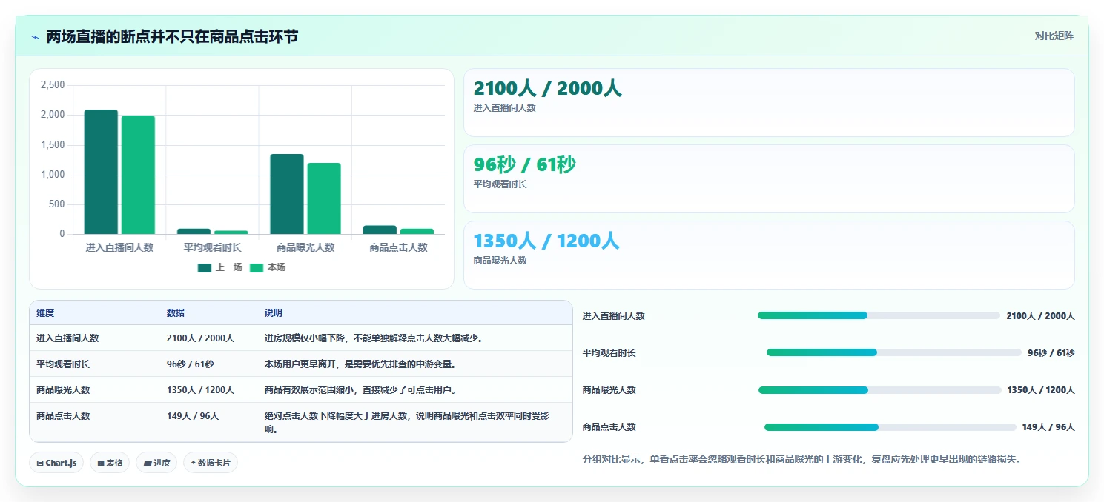Click the 96秒 / 61秒 table cell
1104x502 pixels.
(190, 364)
